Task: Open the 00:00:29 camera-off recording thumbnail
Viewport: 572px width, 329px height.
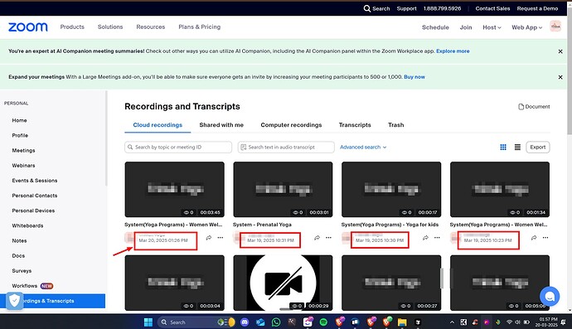Action: pyautogui.click(x=283, y=283)
